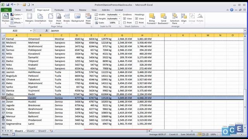
Task: Select row 45 header
Action: click(x=3, y=68)
